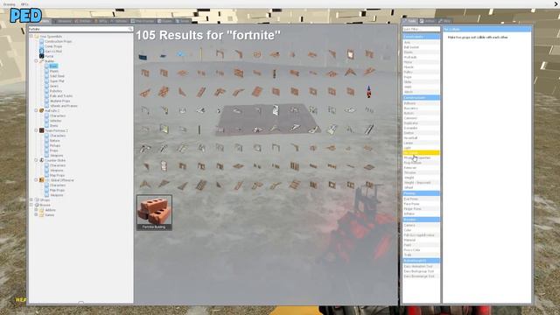Select the highlighted No Collide tool

(421, 153)
